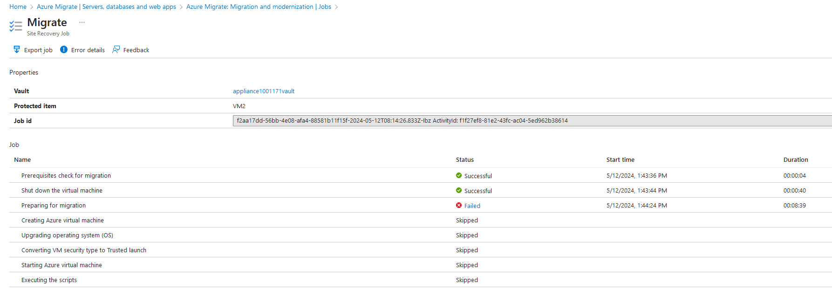832x304 pixels.
Task: Click start time 5/12/2024, 1:44:24 PM
Action: [637, 206]
